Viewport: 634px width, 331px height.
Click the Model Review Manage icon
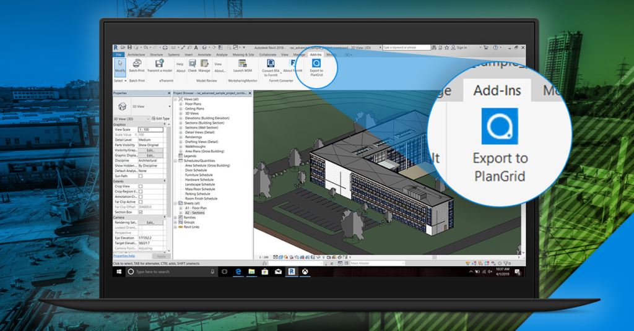point(204,66)
